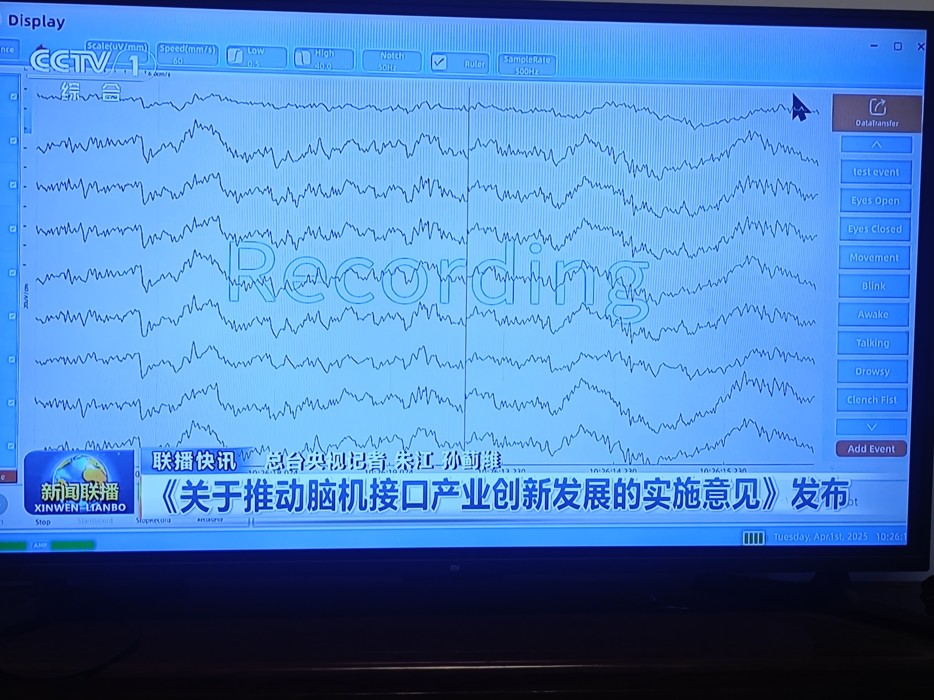Viewport: 934px width, 700px height.
Task: Click the AMP status indicator
Action: coord(40,545)
